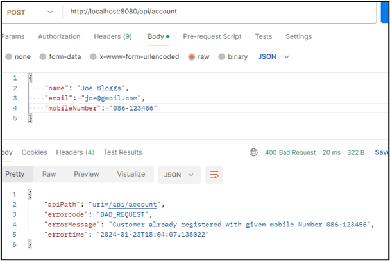
Task: Select the form-data radio option
Action: (43, 57)
